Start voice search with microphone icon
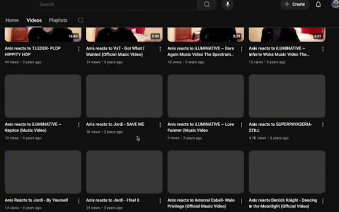339x212 pixels. 227,4
